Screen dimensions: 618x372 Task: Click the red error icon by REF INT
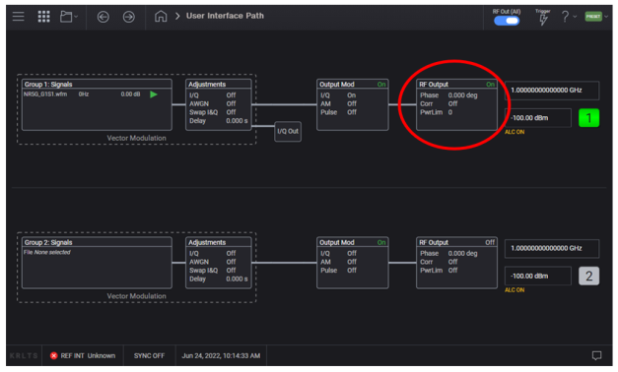click(53, 356)
